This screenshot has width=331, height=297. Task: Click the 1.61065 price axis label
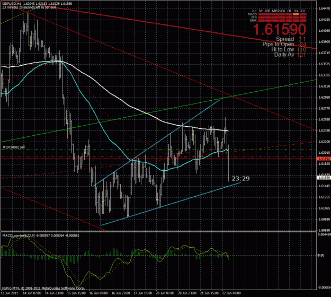tap(324, 208)
